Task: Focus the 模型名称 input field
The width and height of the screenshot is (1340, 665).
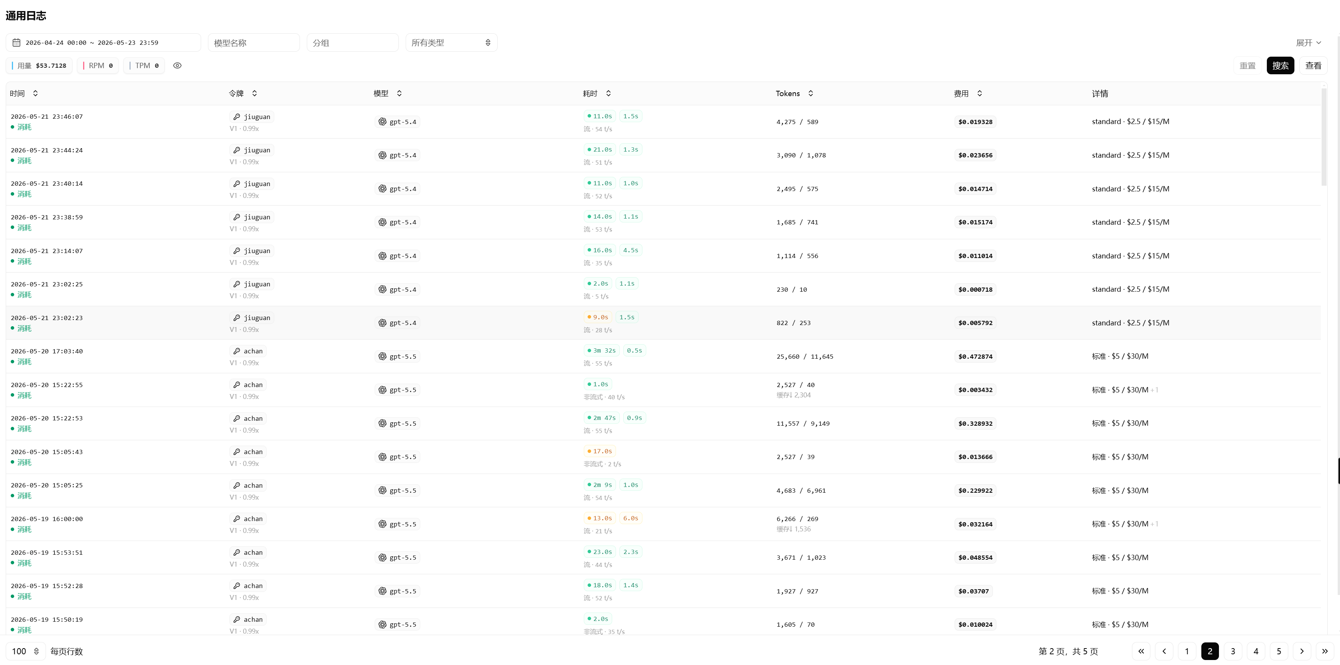Action: click(254, 42)
